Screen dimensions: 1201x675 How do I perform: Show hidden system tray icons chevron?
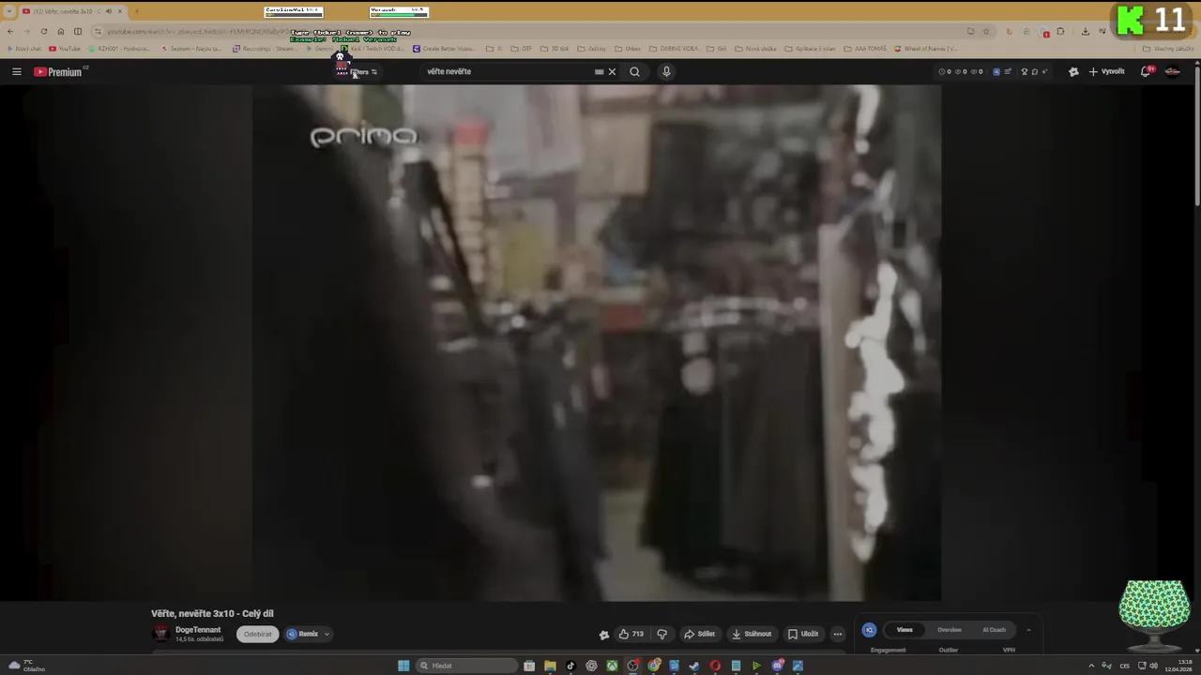1091,666
